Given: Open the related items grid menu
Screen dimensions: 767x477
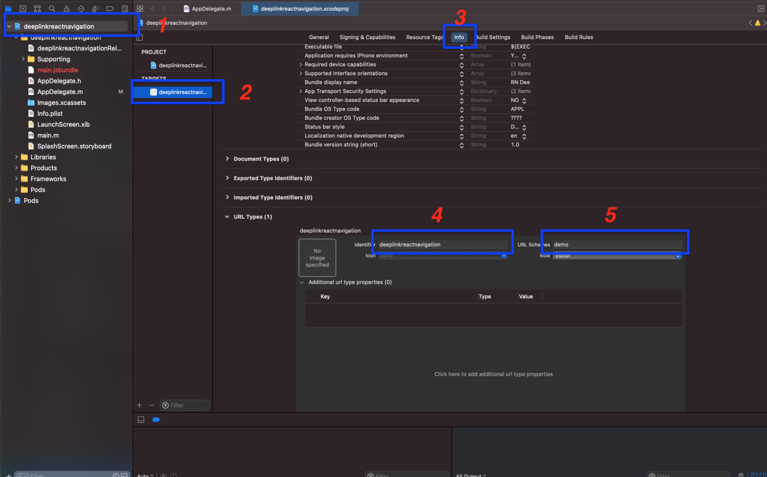Looking at the screenshot, I should click(140, 9).
